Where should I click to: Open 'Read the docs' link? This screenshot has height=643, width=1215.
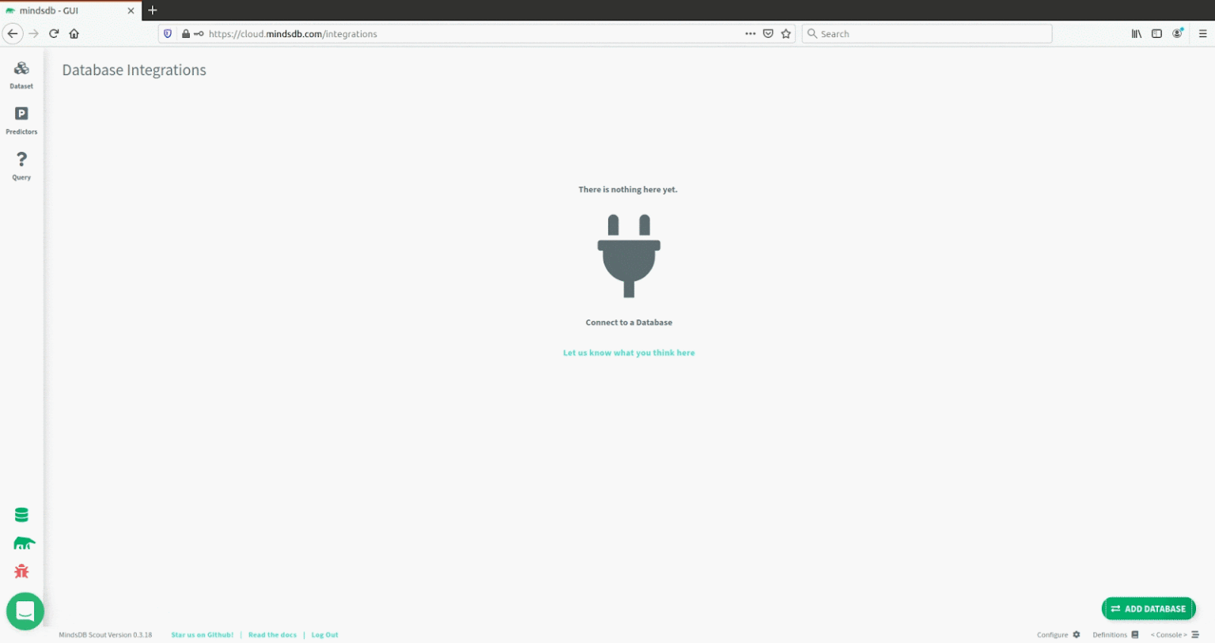(x=272, y=634)
